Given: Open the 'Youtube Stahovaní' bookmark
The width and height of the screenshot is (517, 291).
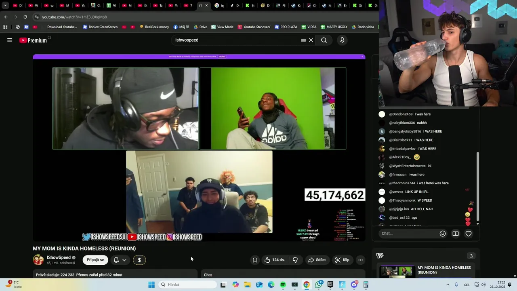Looking at the screenshot, I should point(254,27).
